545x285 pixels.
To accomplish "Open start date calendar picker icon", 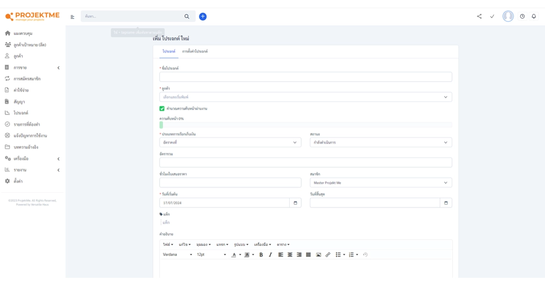I will pyautogui.click(x=295, y=203).
